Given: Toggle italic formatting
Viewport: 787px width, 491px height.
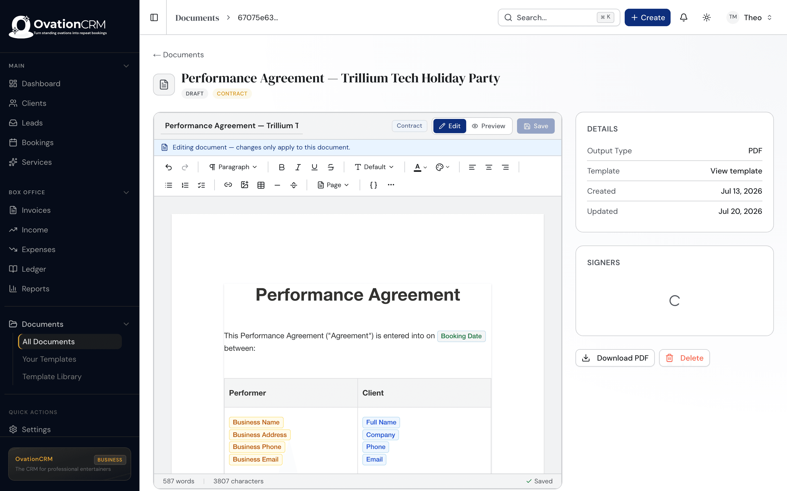Looking at the screenshot, I should (298, 167).
